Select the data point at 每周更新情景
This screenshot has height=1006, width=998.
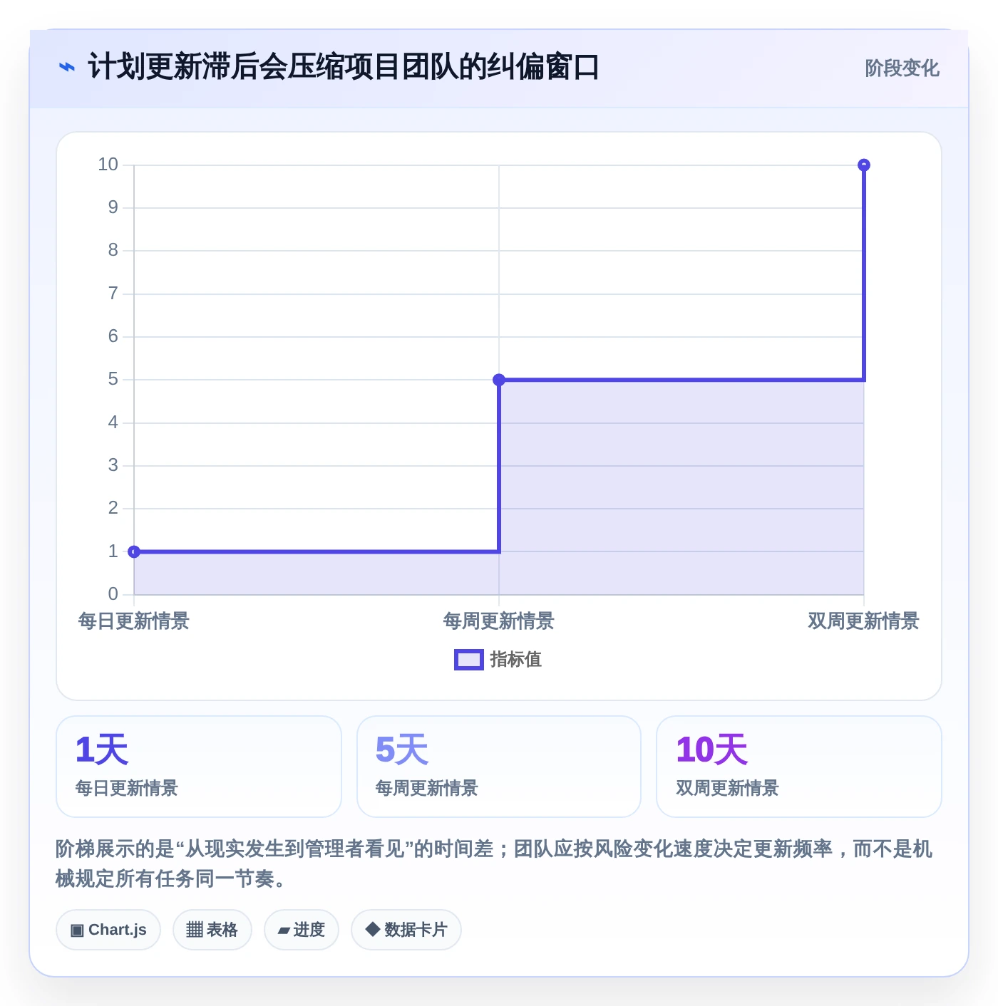[x=499, y=380]
